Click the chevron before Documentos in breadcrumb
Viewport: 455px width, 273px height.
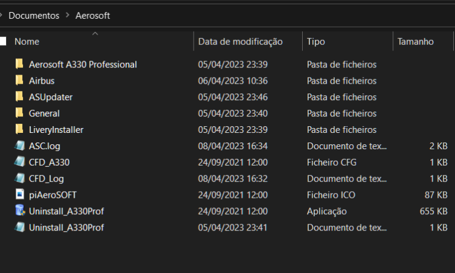point(1,15)
